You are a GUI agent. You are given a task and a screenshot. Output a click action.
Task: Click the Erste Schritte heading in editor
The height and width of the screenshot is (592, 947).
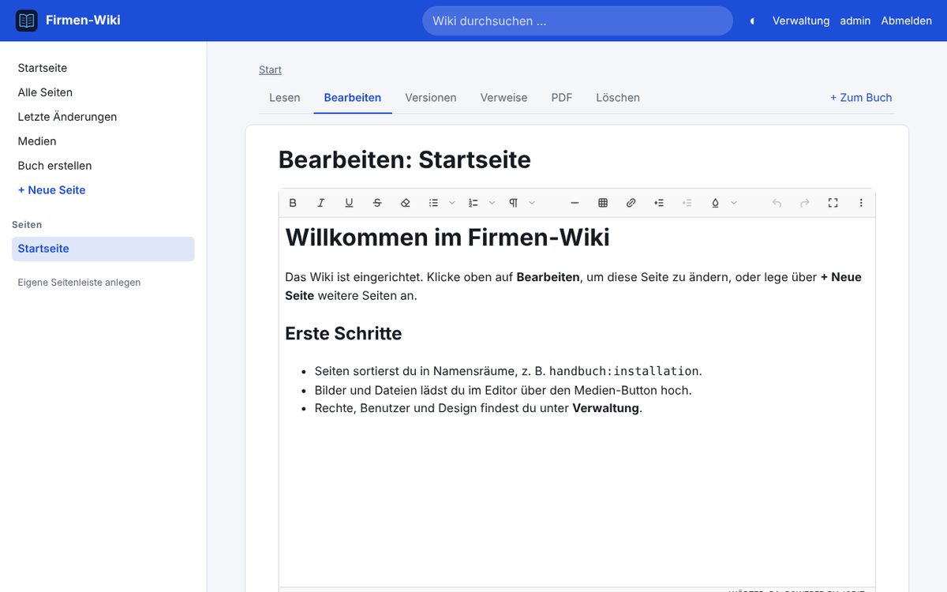coord(343,333)
